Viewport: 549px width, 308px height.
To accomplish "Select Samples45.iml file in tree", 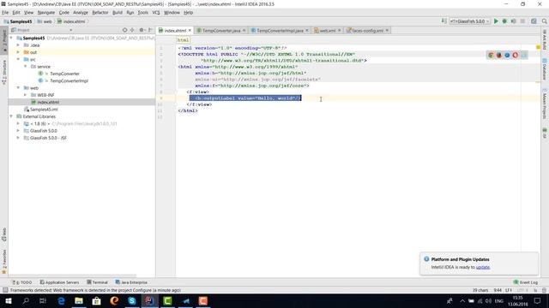I will pyautogui.click(x=44, y=110).
